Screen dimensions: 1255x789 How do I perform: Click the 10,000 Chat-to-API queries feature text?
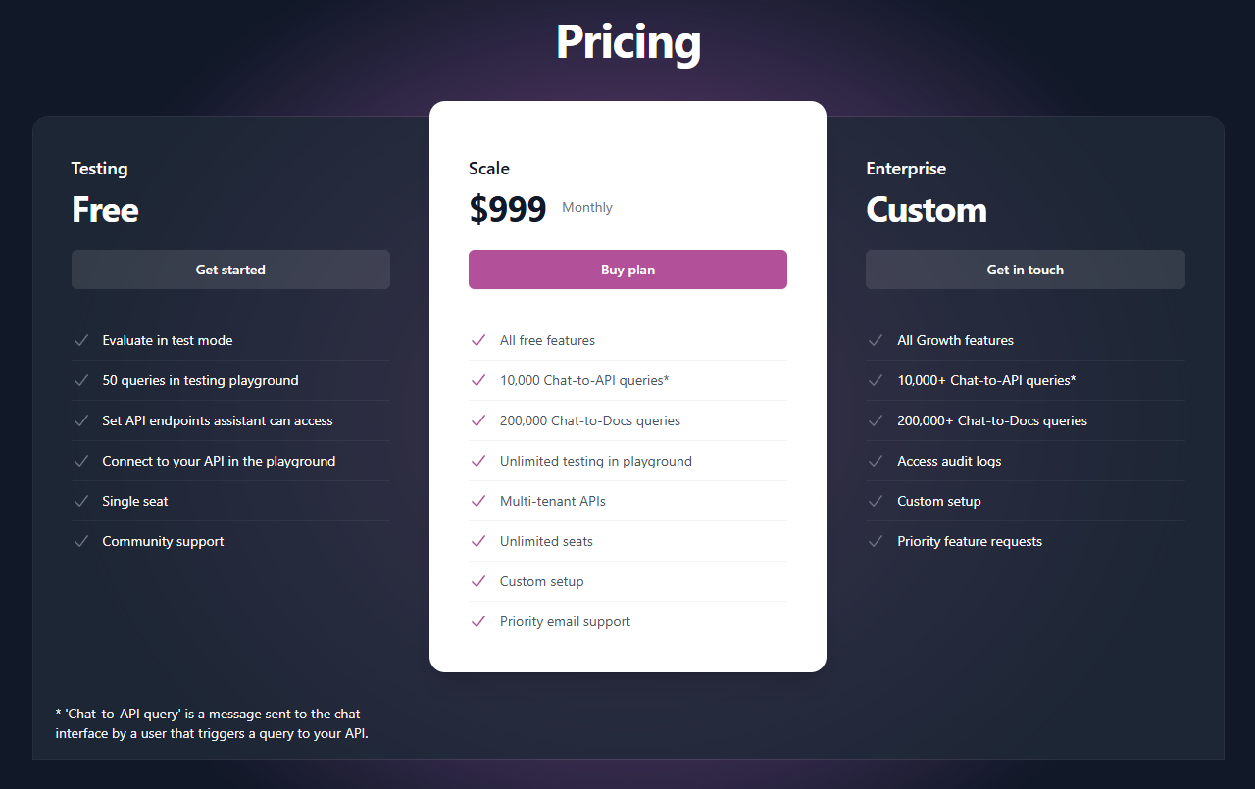[584, 380]
